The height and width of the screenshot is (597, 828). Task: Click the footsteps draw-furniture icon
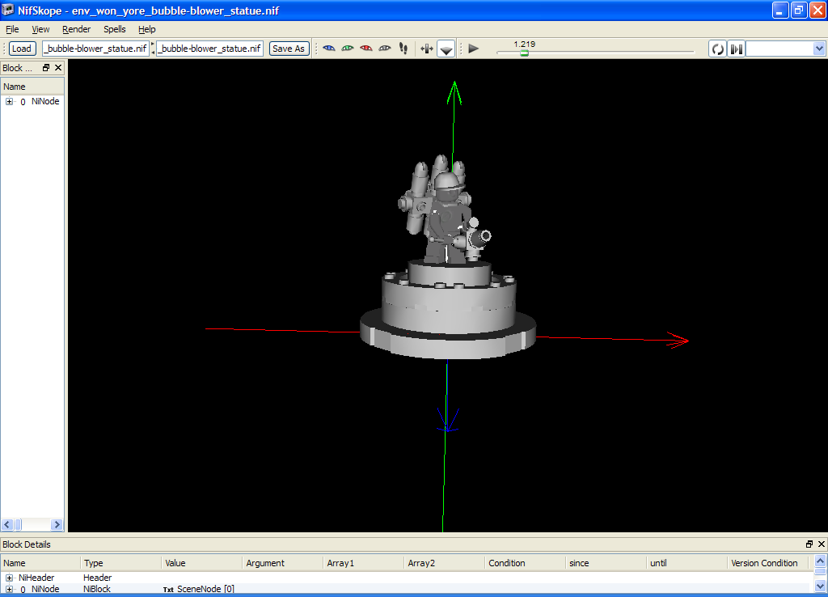403,49
